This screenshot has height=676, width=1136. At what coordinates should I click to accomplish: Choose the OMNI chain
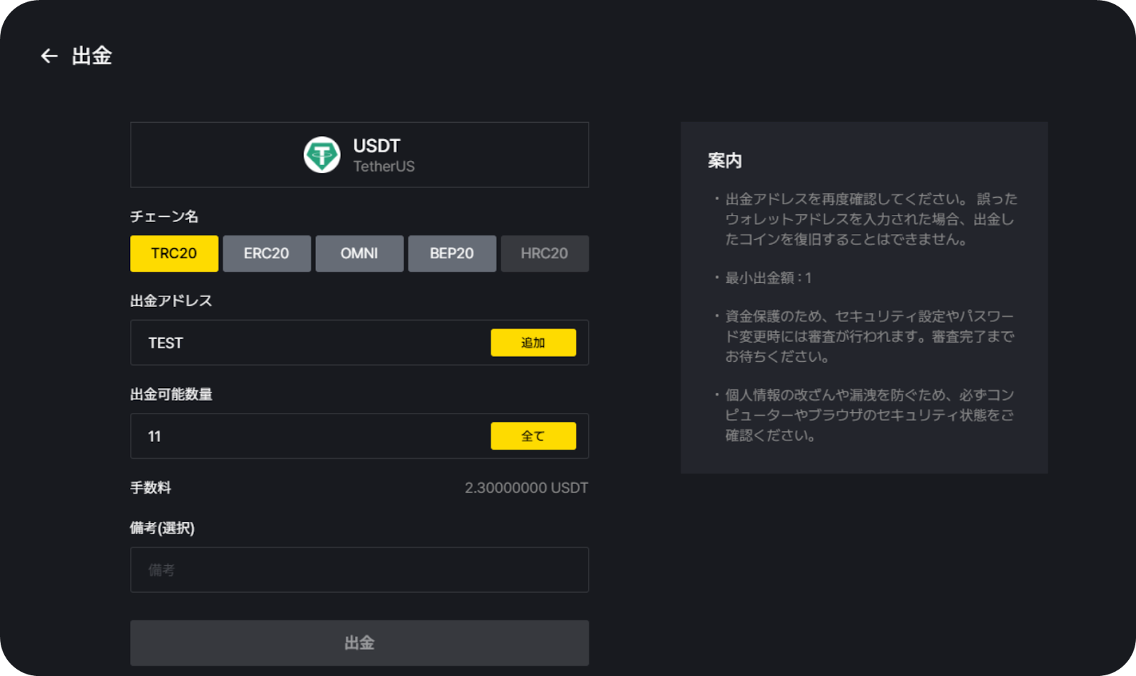click(x=359, y=253)
